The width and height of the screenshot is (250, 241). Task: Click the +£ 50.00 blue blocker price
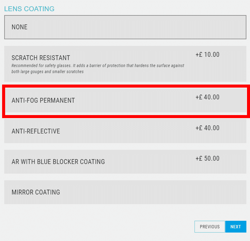[207, 158]
